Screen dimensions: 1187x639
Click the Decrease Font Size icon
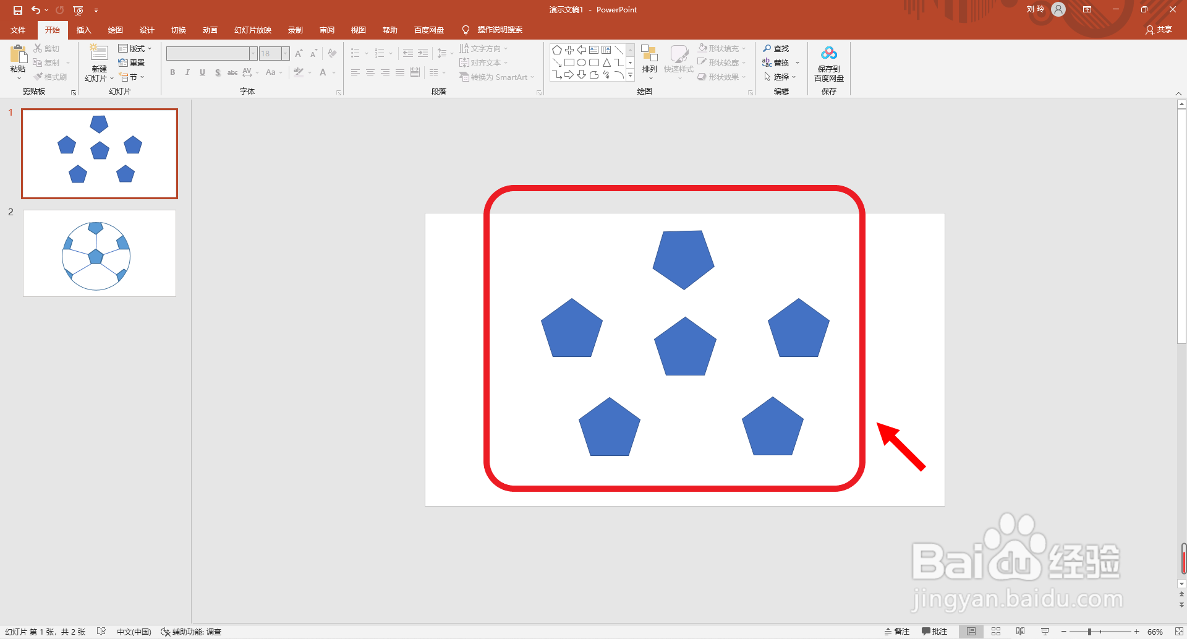coord(313,53)
